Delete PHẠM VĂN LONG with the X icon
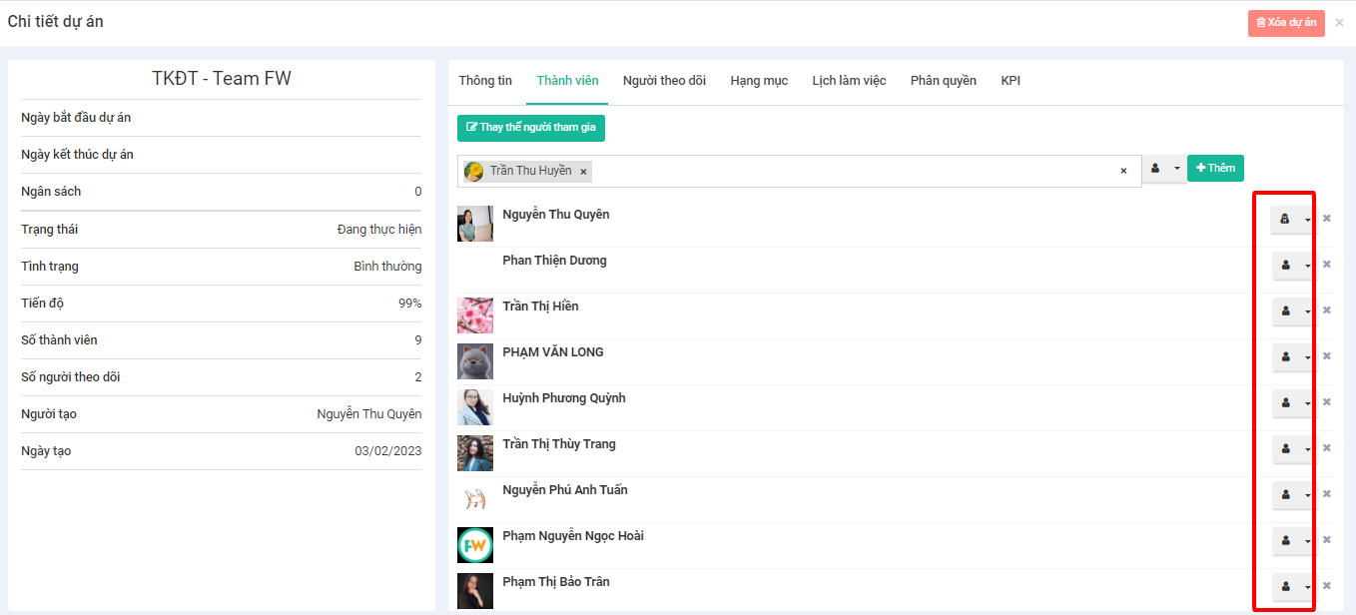The height and width of the screenshot is (615, 1356). (x=1327, y=356)
